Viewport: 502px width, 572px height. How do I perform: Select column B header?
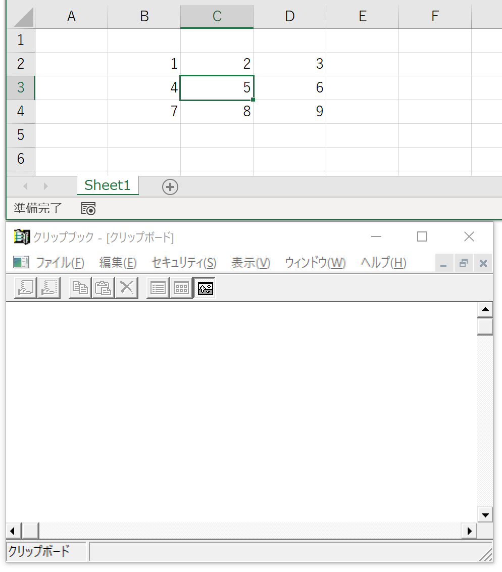tap(144, 16)
